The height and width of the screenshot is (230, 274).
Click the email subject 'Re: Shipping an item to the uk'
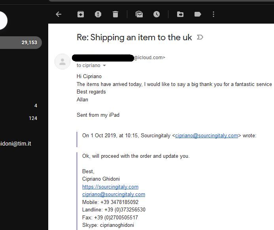(x=134, y=37)
